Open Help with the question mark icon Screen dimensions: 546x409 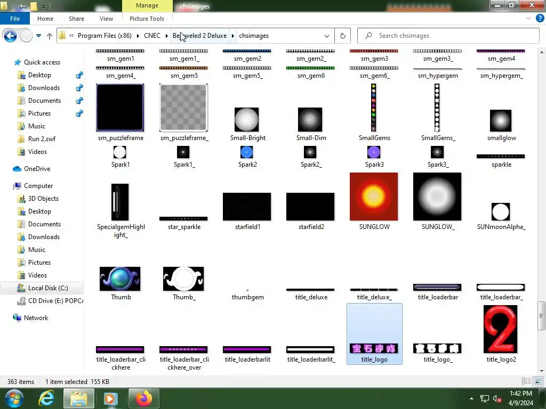tap(540, 19)
